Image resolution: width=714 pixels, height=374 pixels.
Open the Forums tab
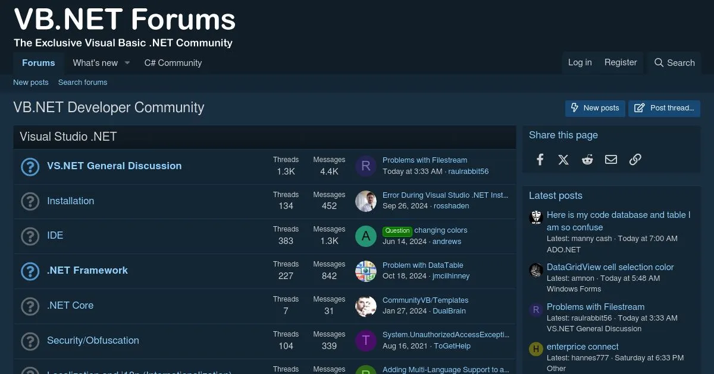click(x=39, y=63)
